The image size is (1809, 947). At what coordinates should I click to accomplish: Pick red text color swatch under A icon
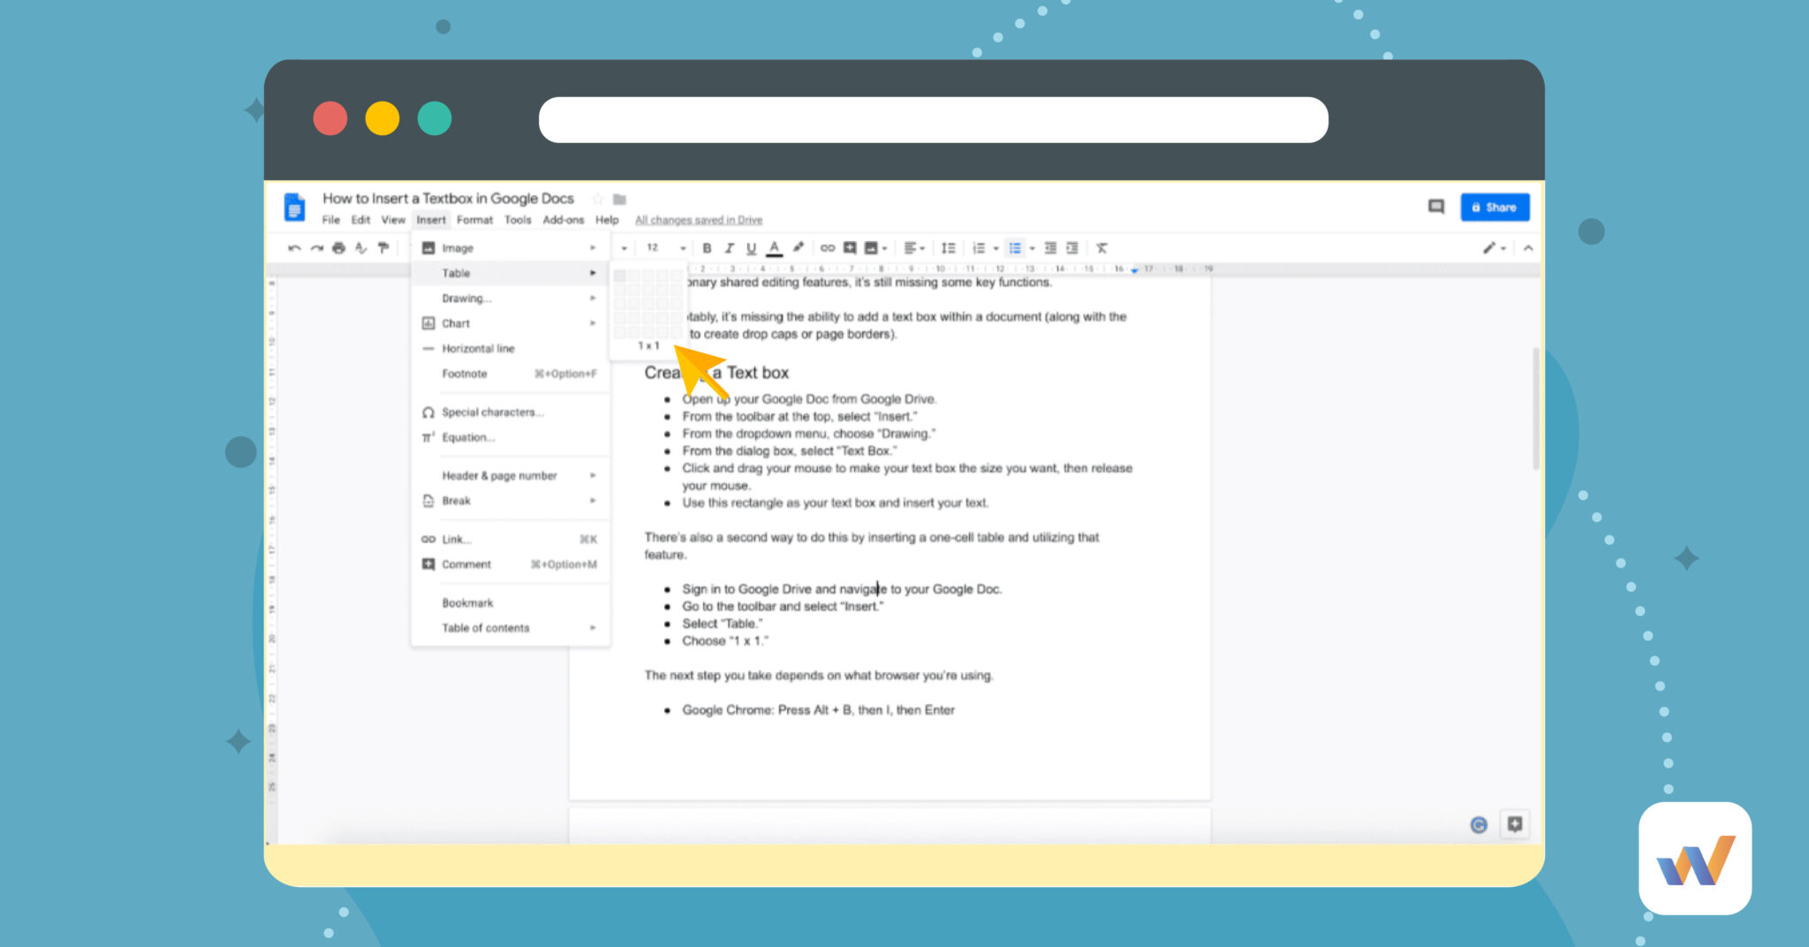click(x=774, y=254)
